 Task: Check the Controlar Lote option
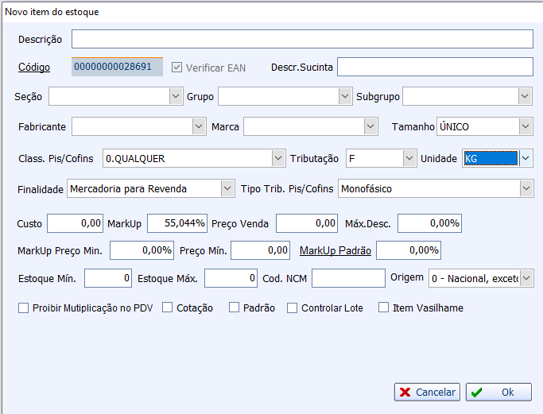[x=293, y=308]
